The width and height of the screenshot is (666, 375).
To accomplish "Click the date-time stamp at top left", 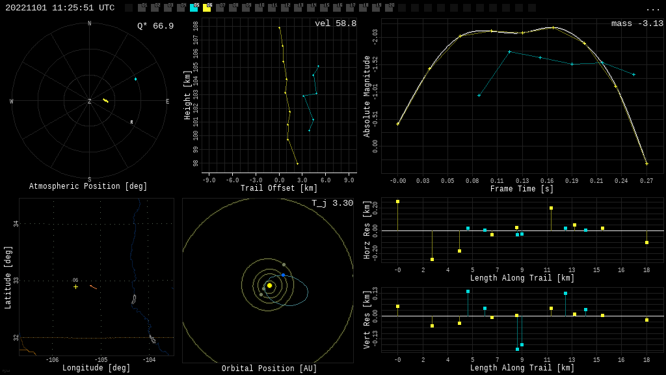I will (60, 8).
